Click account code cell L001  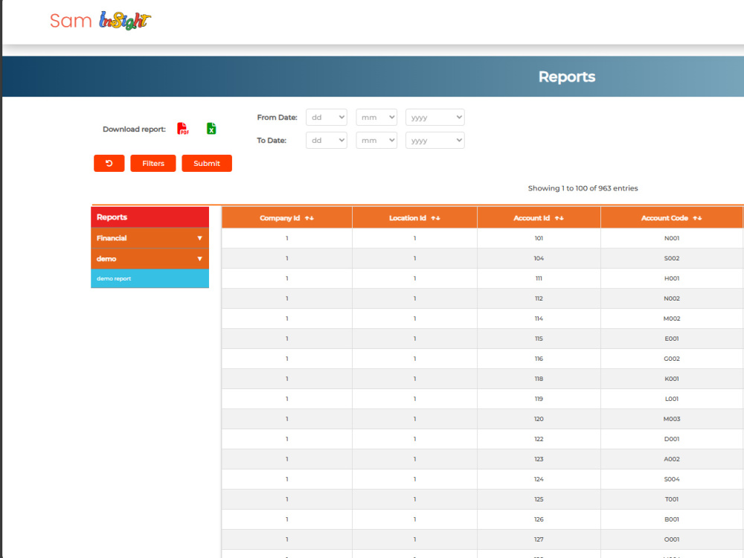tap(672, 399)
